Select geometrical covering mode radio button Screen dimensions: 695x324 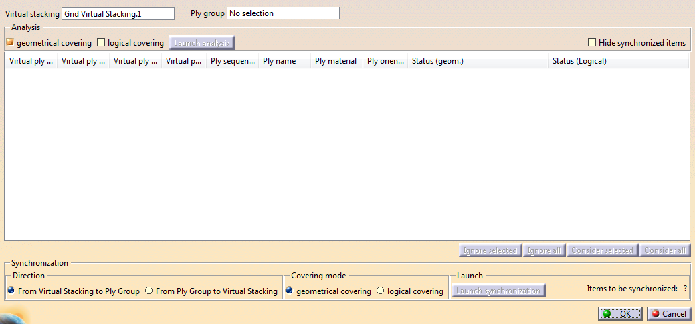(x=290, y=291)
